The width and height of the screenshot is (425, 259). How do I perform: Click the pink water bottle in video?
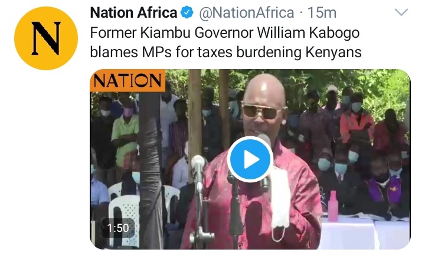[x=333, y=206]
